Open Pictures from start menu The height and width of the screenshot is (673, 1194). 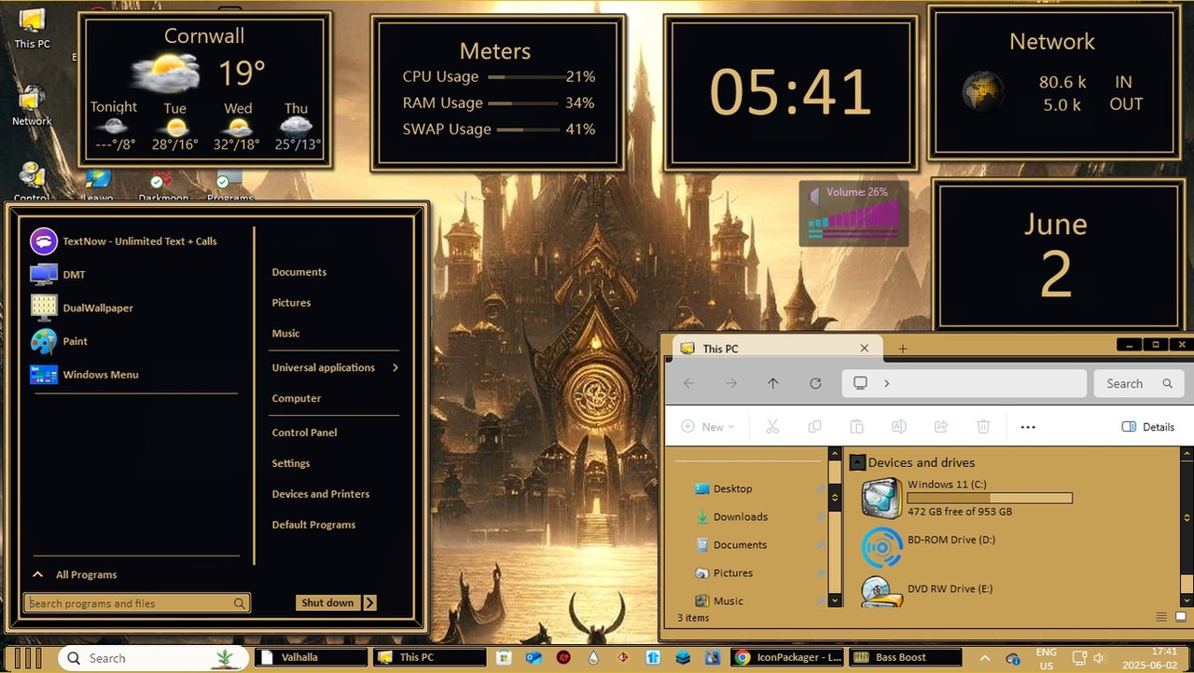coord(291,303)
